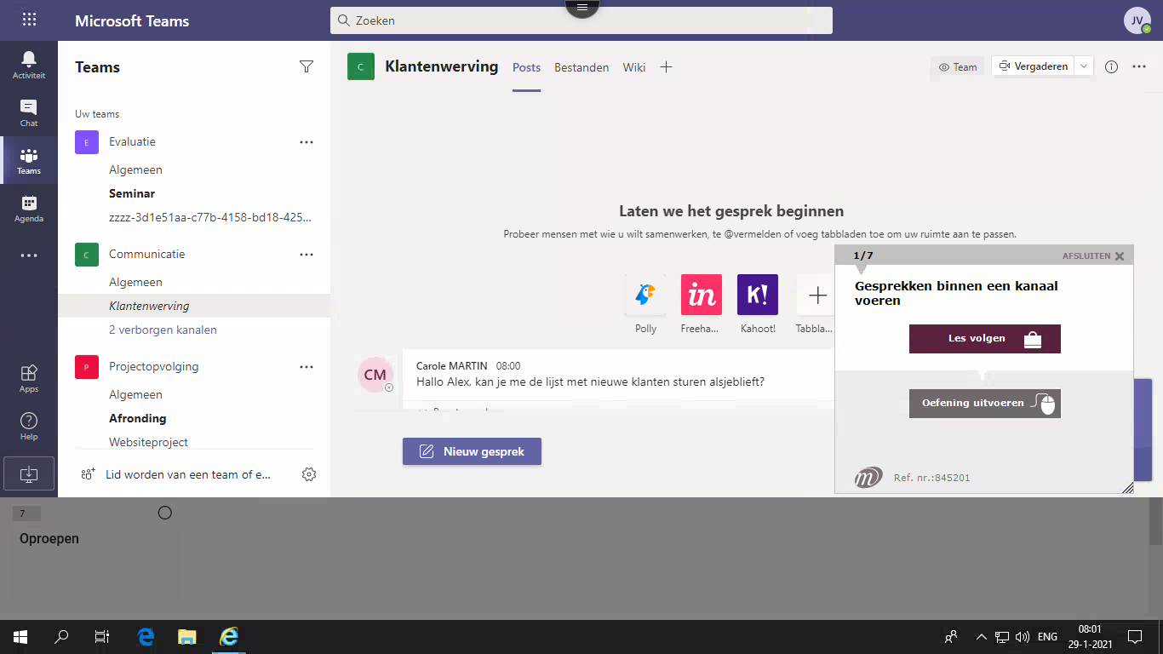Add the Polly app to the channel
This screenshot has height=654, width=1163.
tap(645, 294)
